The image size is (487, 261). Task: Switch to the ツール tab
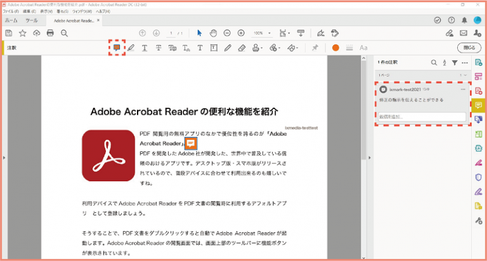[31, 20]
